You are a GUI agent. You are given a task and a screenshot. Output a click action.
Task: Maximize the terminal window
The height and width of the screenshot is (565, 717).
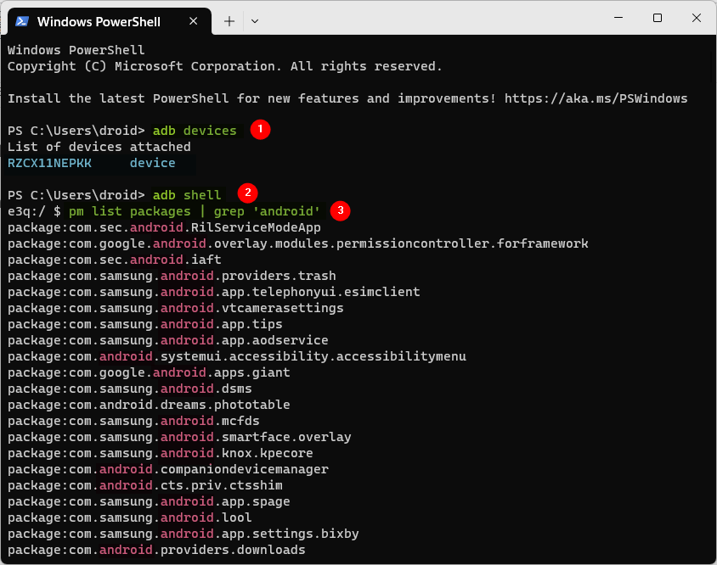pyautogui.click(x=657, y=18)
